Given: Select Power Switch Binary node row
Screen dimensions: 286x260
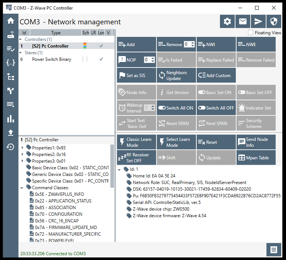Looking at the screenshot, I should pyautogui.click(x=51, y=59).
